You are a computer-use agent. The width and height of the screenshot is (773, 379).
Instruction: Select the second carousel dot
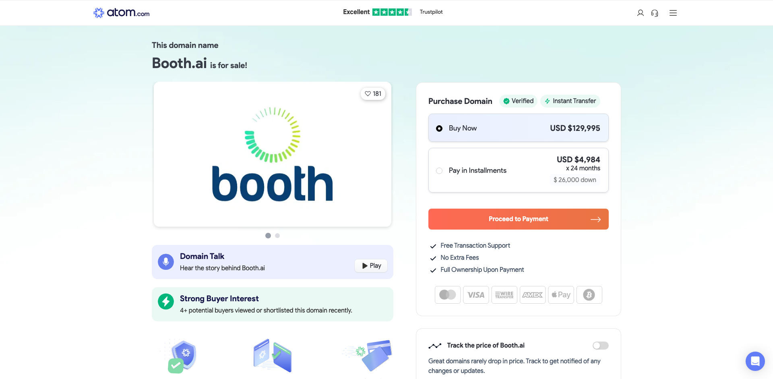click(x=277, y=236)
